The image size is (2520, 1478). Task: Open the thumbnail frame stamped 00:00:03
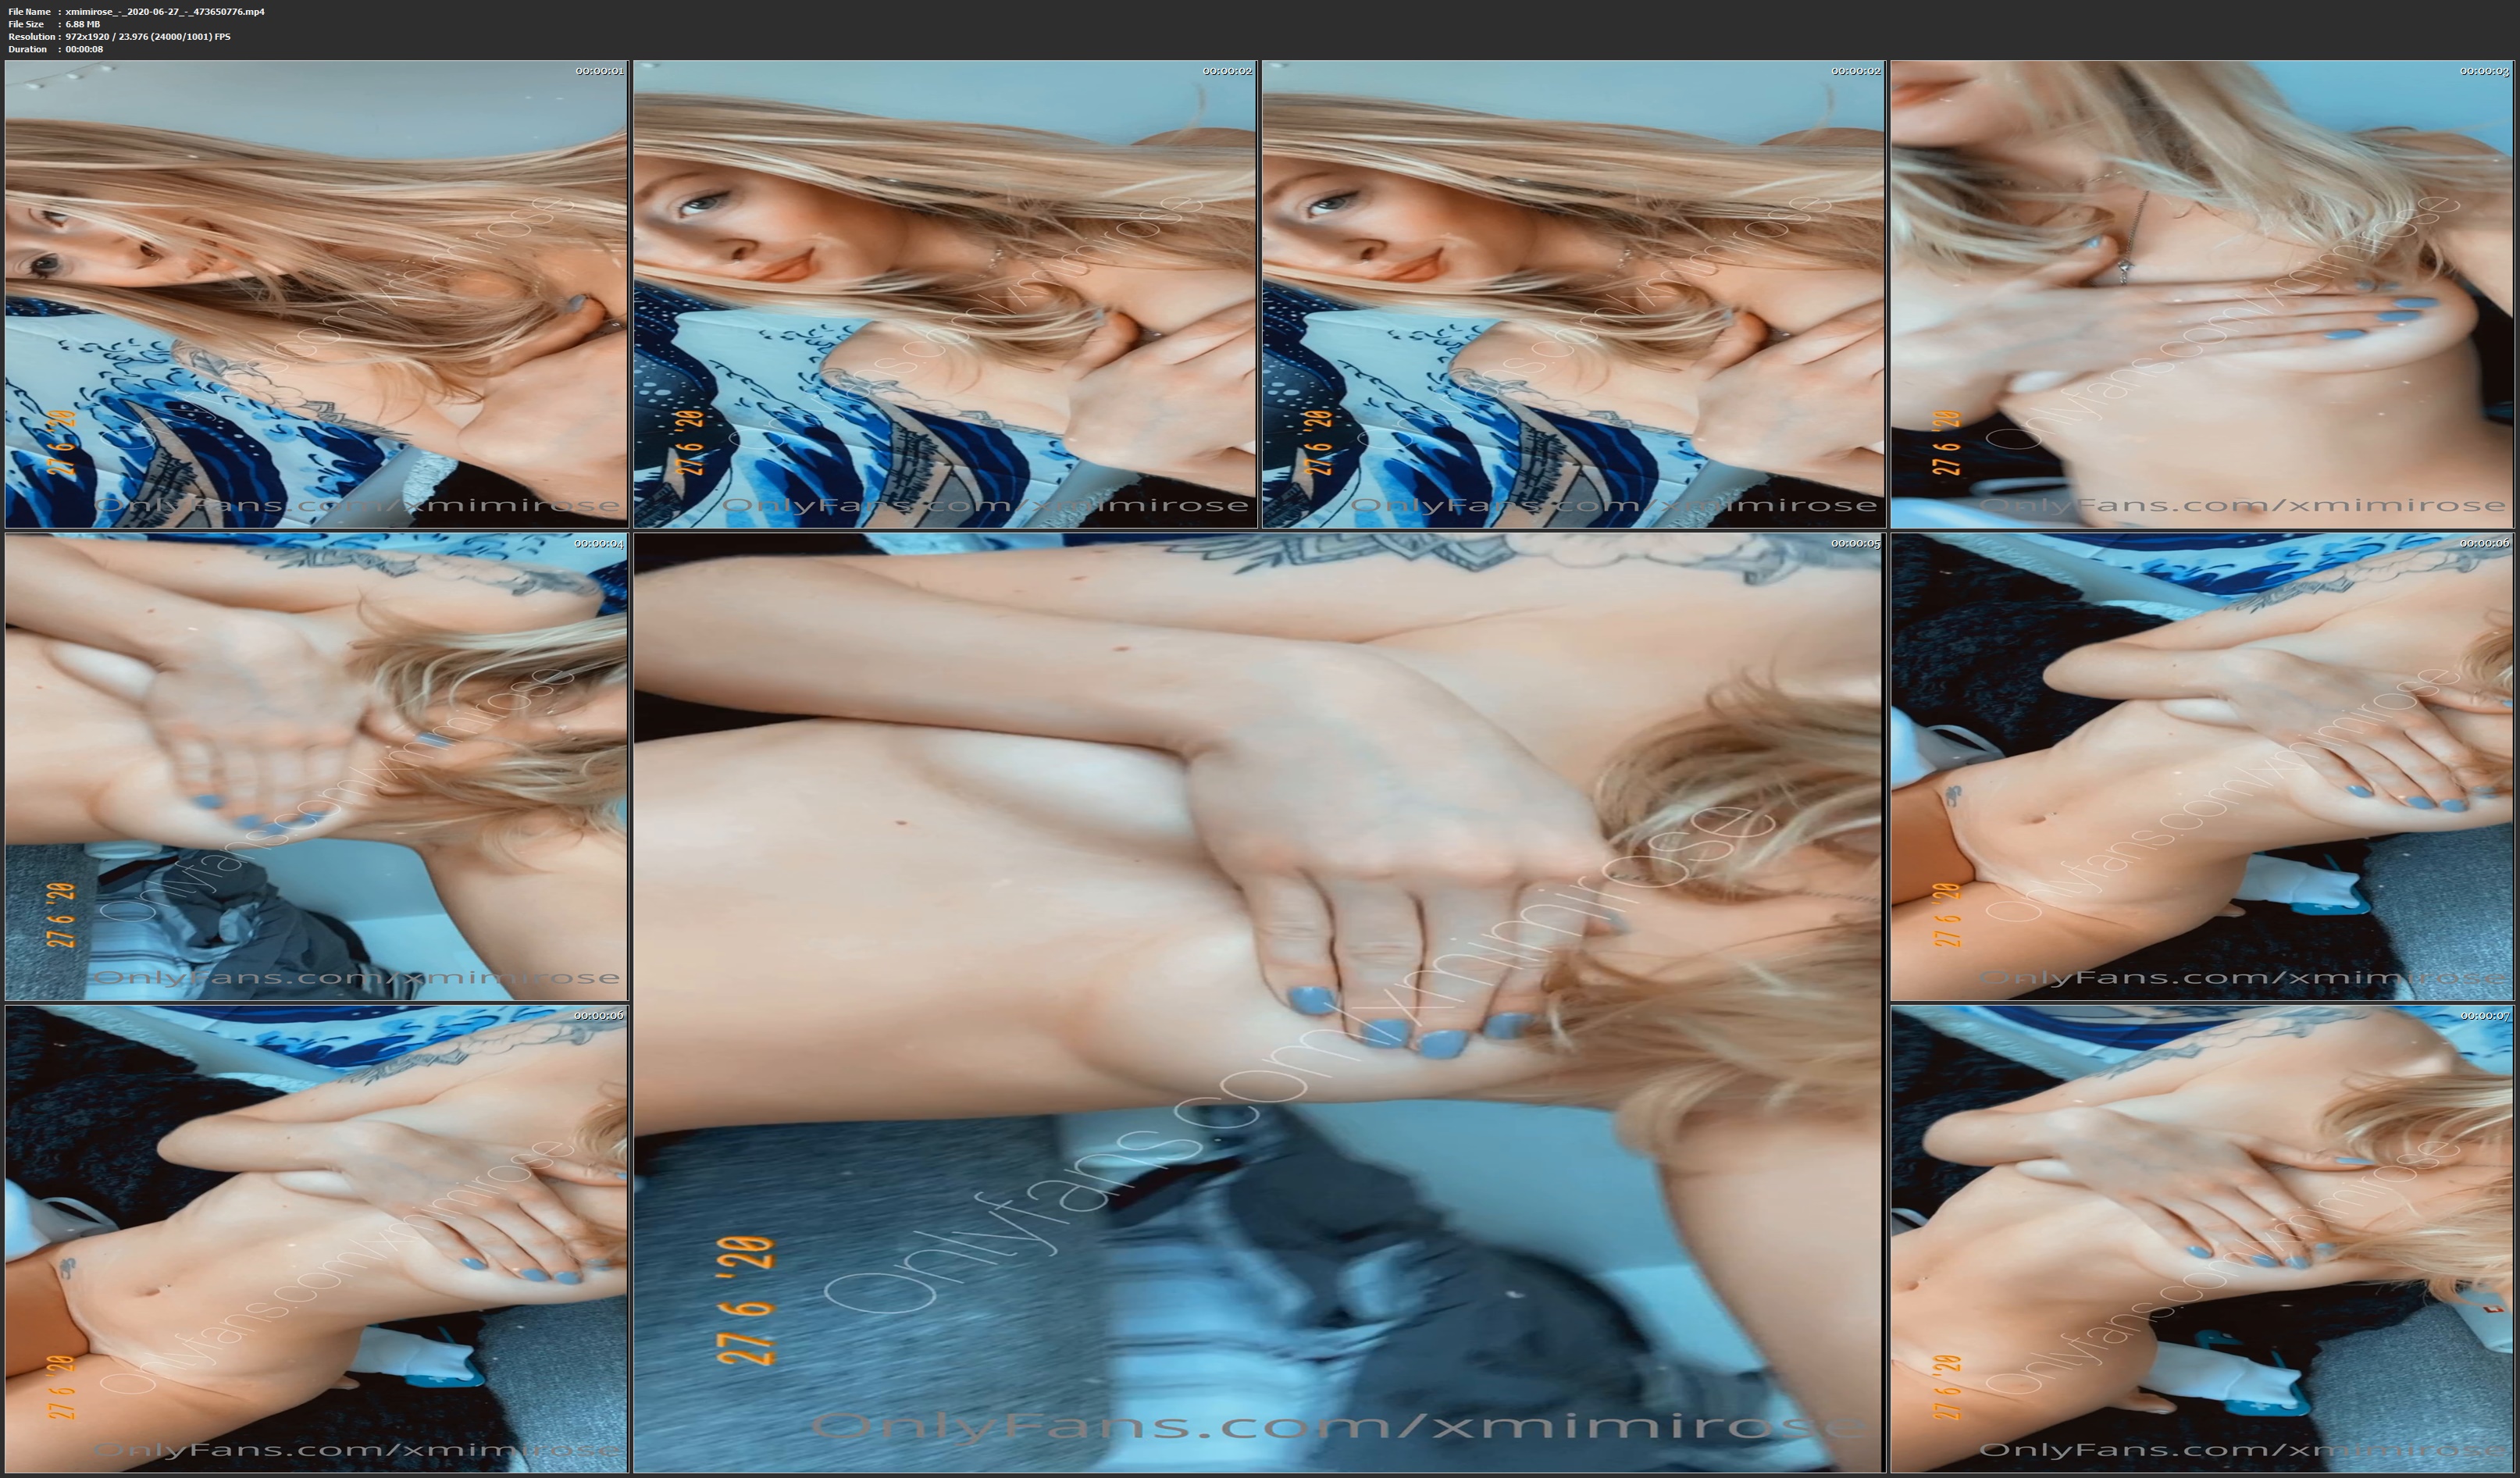point(2203,294)
